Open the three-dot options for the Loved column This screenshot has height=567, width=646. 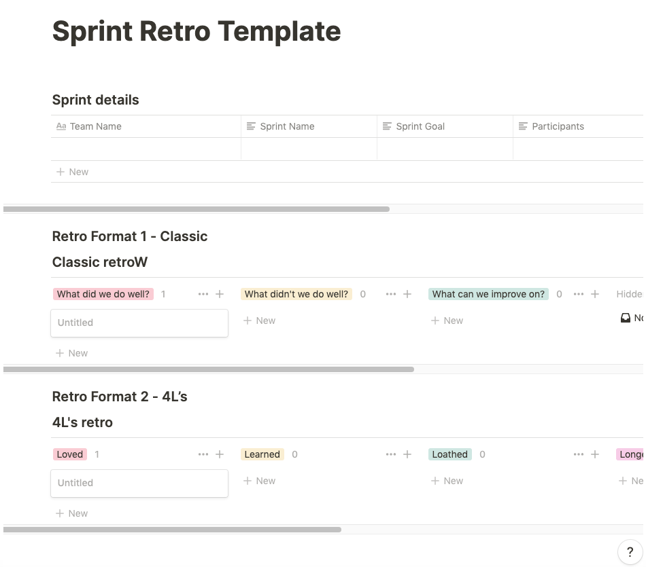[x=203, y=454]
